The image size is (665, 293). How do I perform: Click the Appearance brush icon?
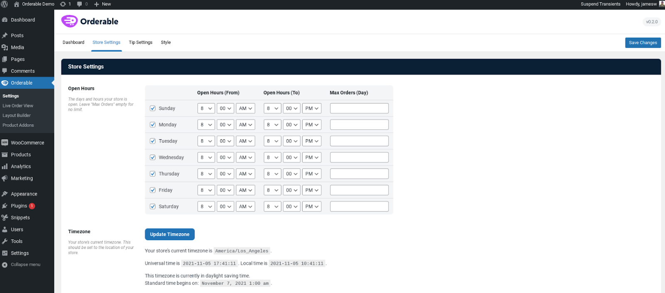click(x=5, y=194)
